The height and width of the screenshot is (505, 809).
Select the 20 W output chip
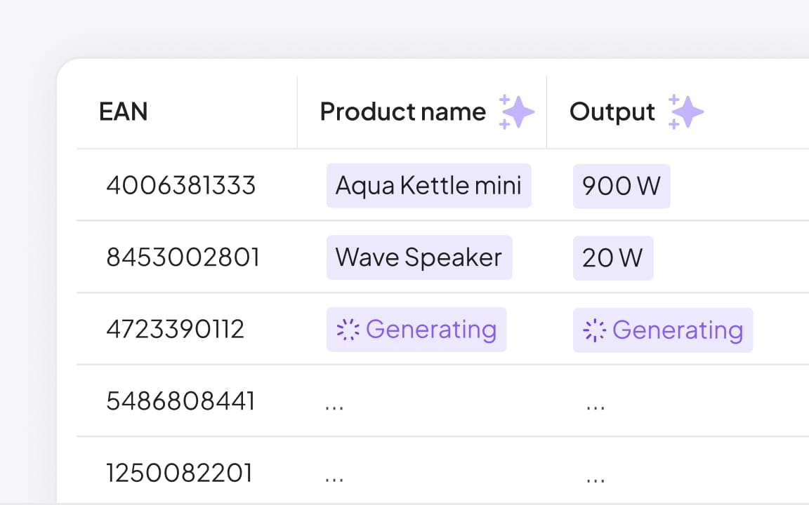tap(613, 258)
